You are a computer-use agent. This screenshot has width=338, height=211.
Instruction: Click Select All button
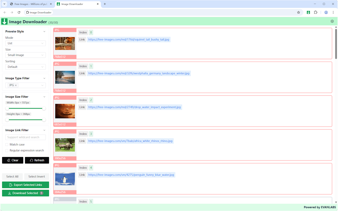(x=12, y=177)
